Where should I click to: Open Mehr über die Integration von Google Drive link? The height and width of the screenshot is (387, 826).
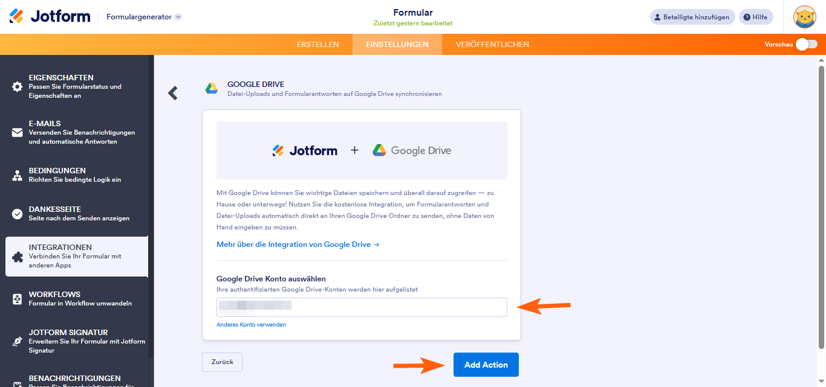298,245
